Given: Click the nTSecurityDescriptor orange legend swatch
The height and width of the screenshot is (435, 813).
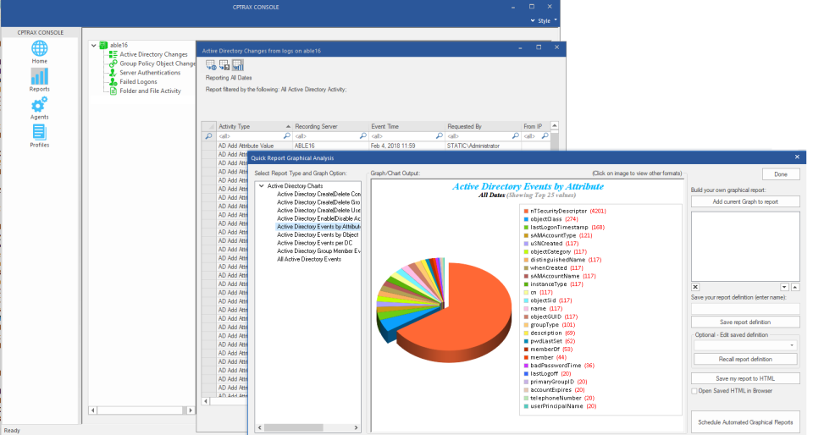Looking at the screenshot, I should (x=526, y=212).
